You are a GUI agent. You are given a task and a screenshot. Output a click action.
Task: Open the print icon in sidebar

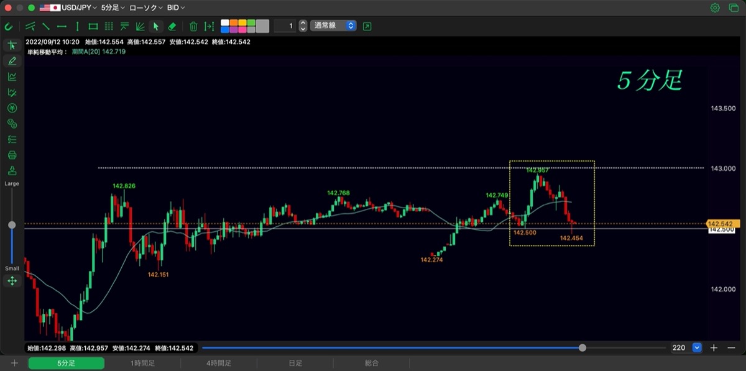tap(12, 155)
